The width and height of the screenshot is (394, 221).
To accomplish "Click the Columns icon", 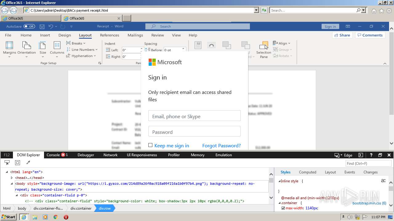I will (57, 45).
